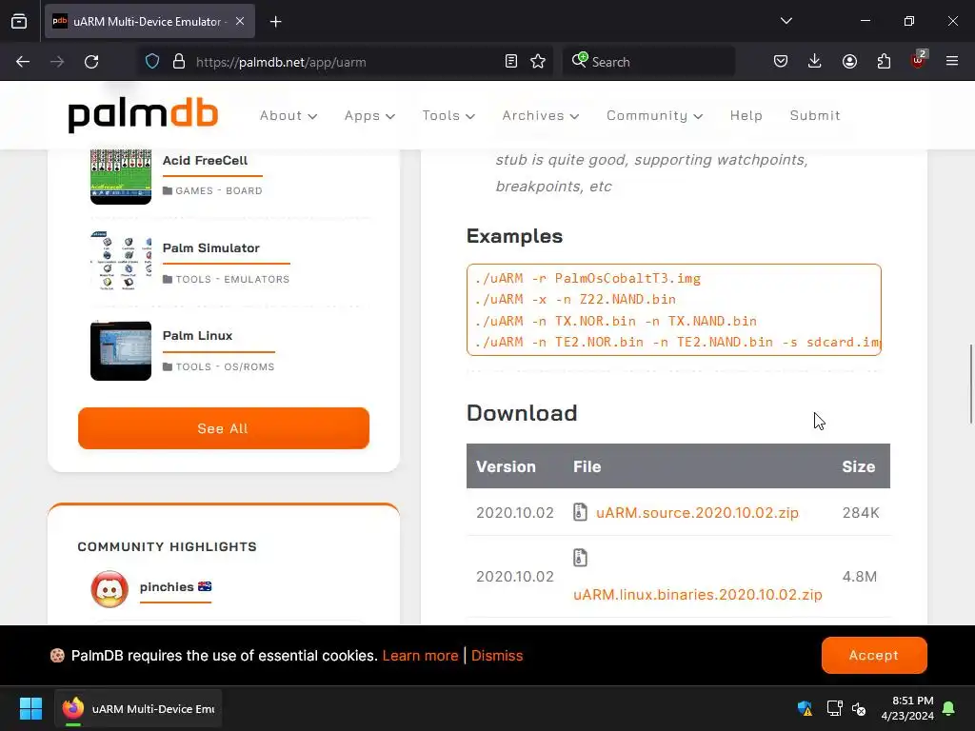Open cookie Learn more link

pos(420,656)
